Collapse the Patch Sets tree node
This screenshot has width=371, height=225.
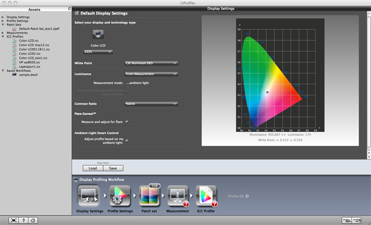(x=3, y=24)
